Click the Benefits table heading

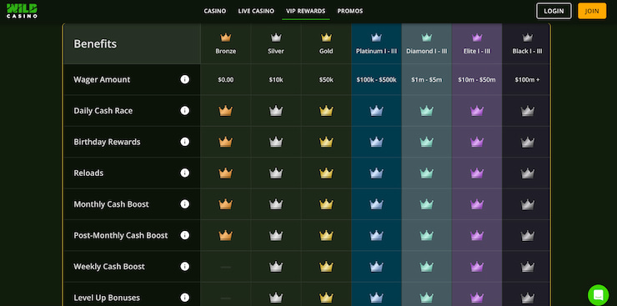95,43
